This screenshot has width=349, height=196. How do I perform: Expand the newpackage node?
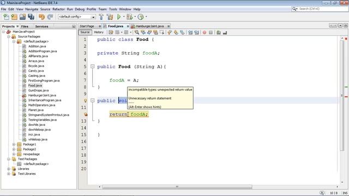click(14, 154)
